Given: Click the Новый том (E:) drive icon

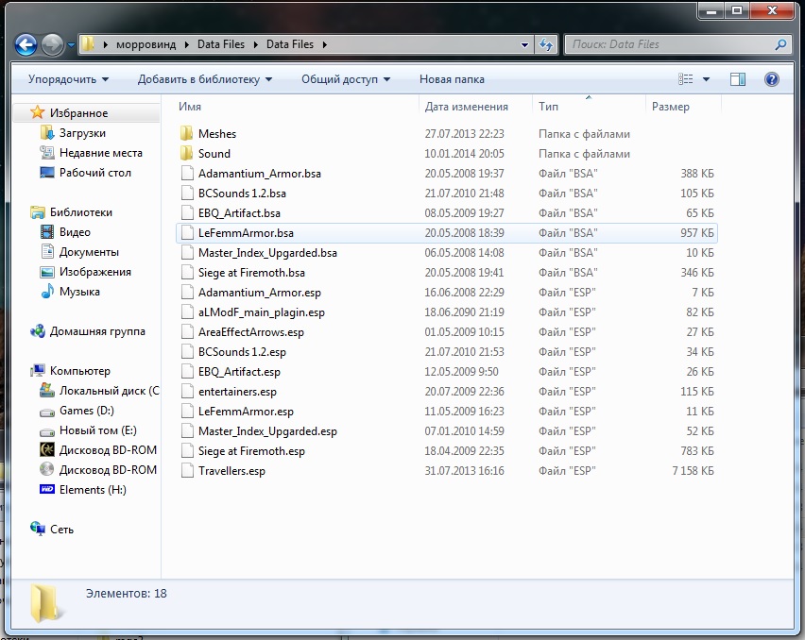Looking at the screenshot, I should pos(46,431).
